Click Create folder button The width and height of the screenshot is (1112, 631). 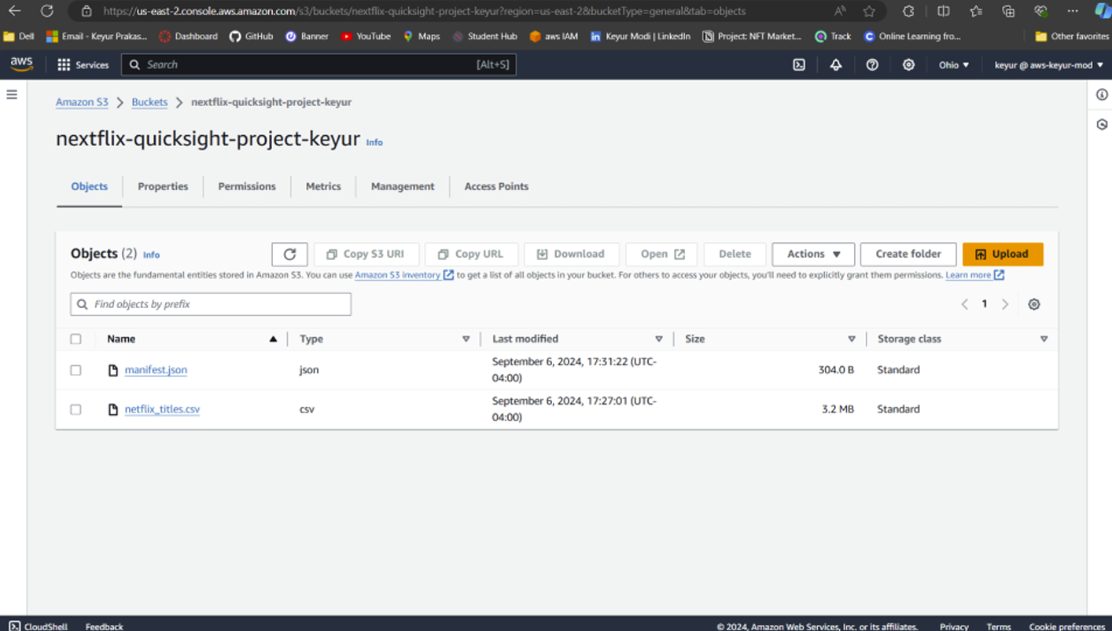[x=908, y=254]
